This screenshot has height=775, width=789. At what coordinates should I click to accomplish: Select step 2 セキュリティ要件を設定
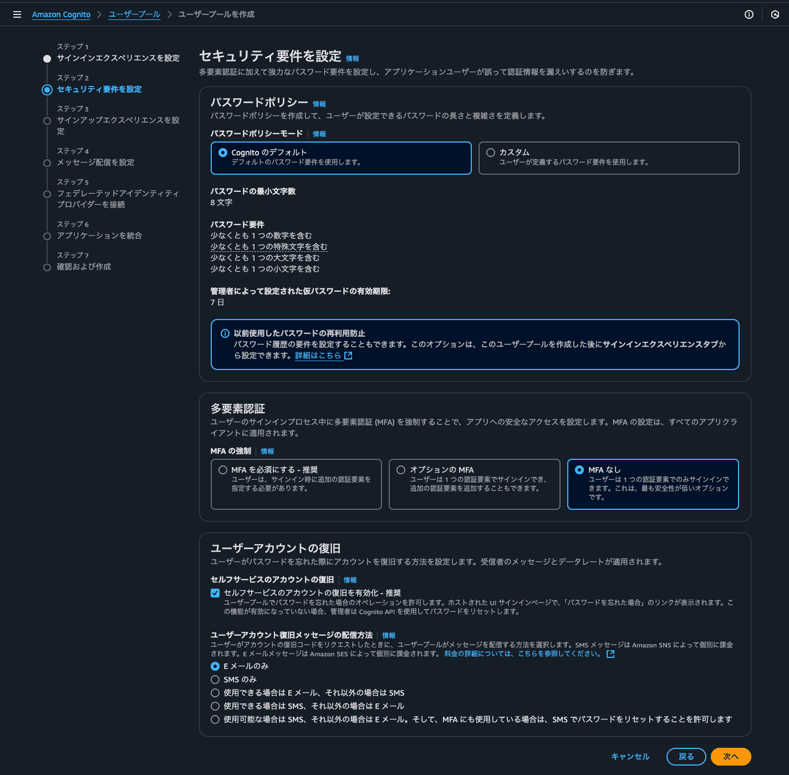point(99,89)
